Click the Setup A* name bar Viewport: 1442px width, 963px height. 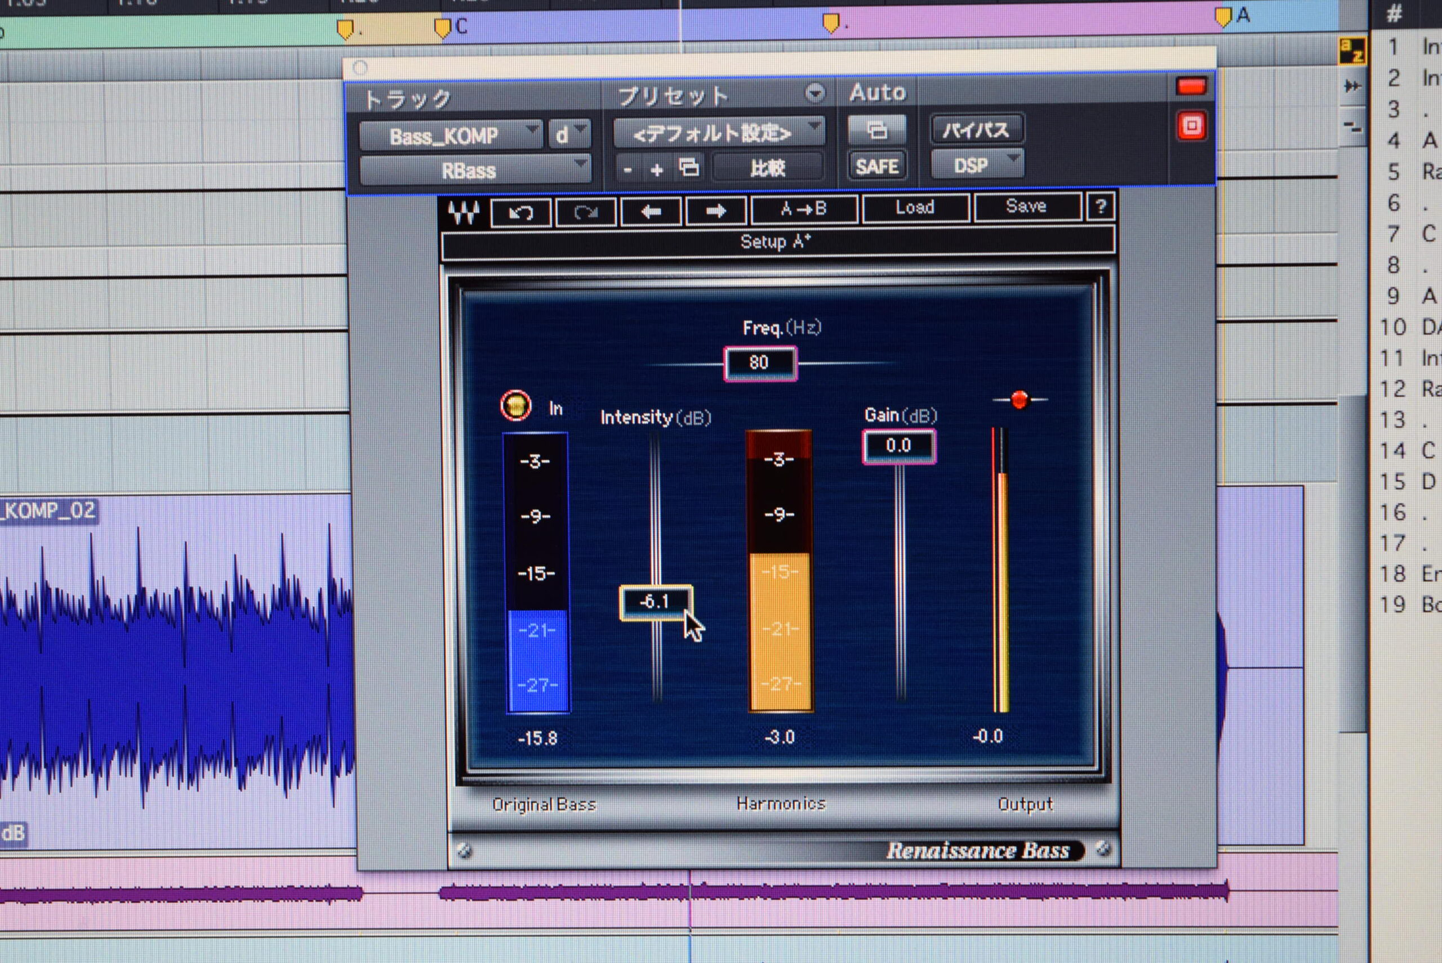pyautogui.click(x=778, y=241)
